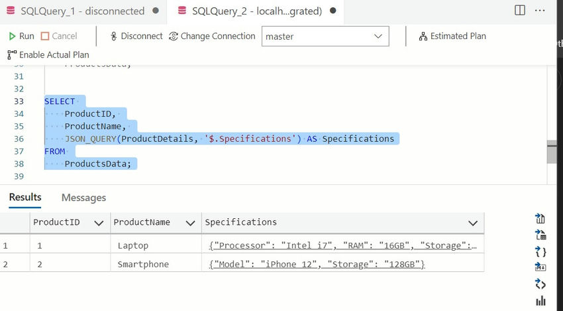Split the editor with the layout icon
The width and height of the screenshot is (563, 311).
(519, 11)
